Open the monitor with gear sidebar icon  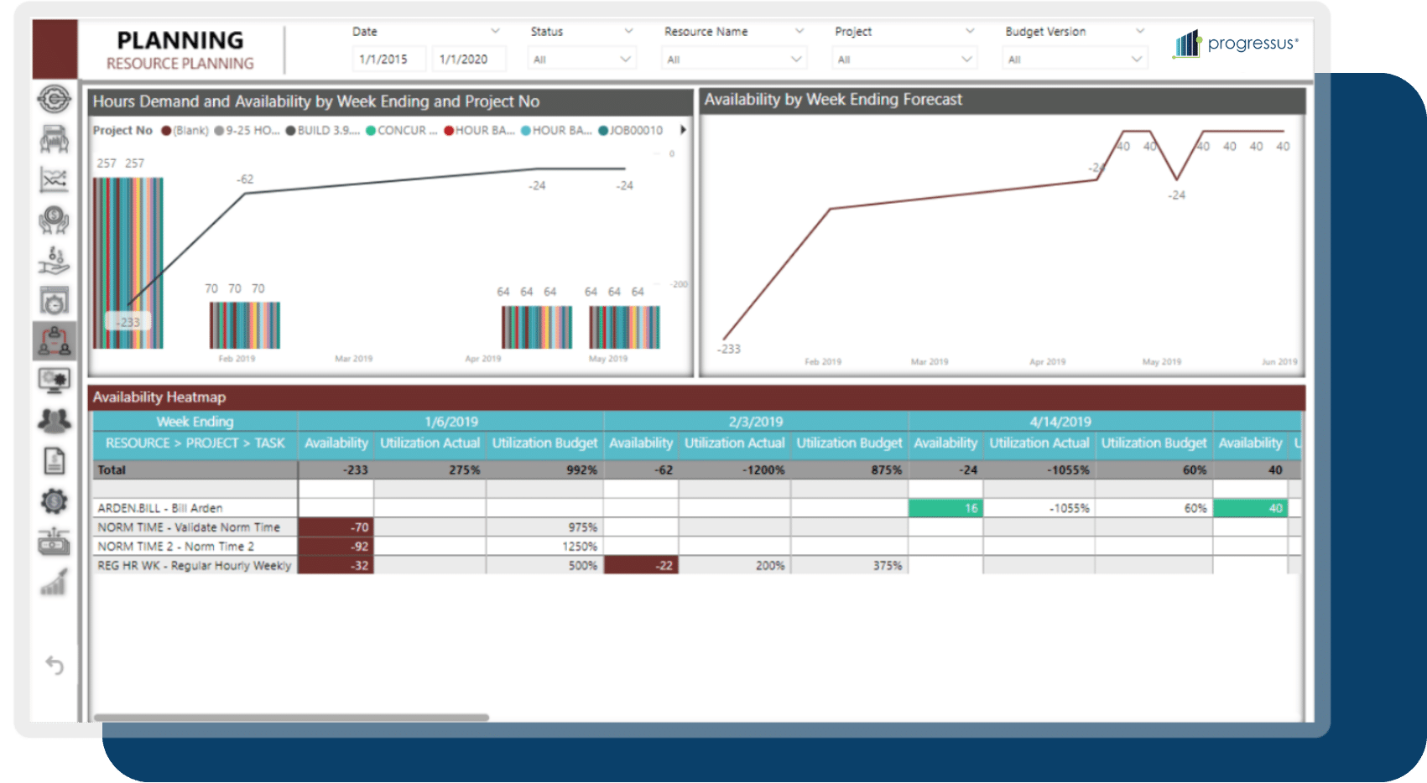[54, 381]
